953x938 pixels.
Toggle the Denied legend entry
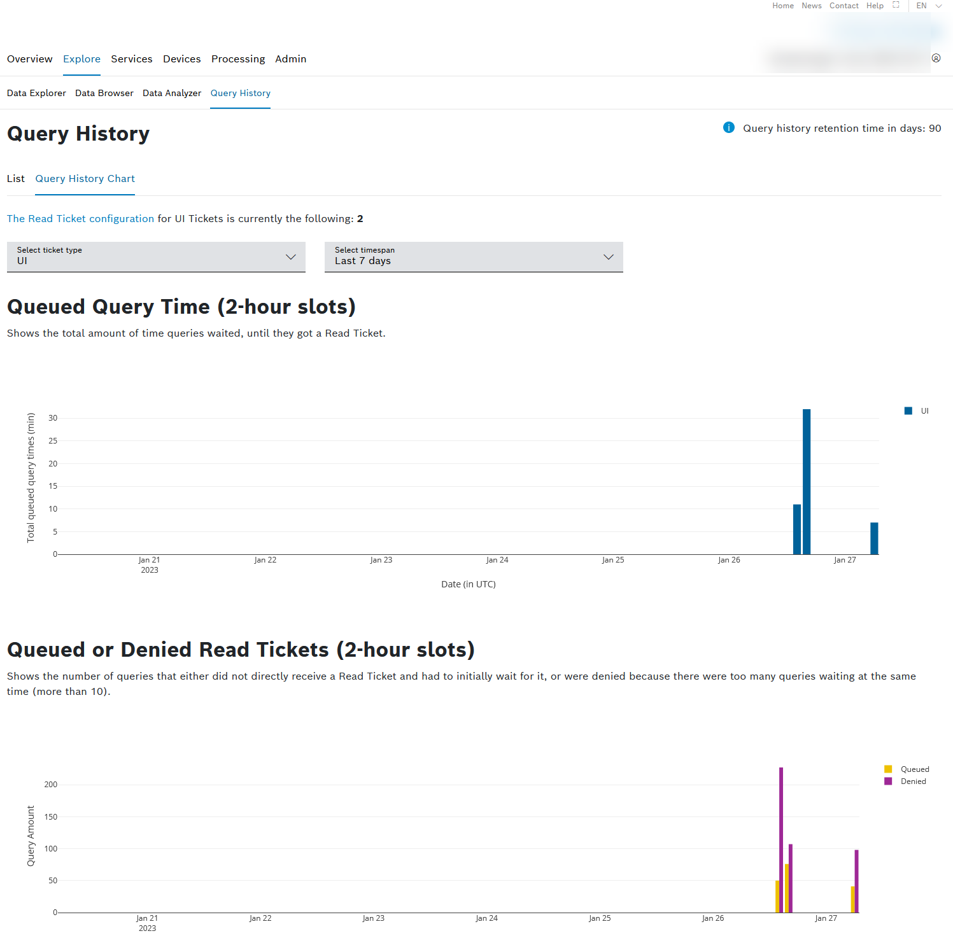906,781
